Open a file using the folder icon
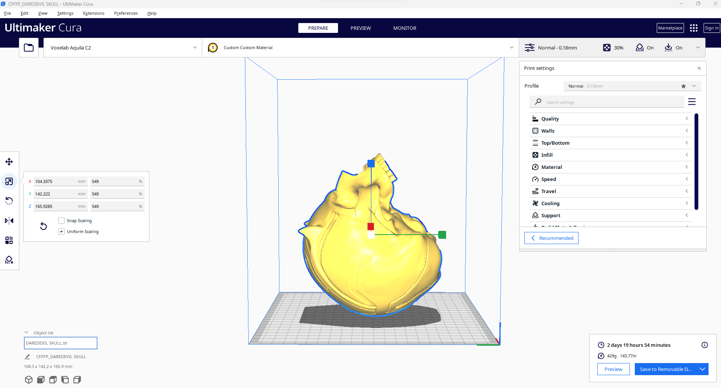721x388 pixels. (29, 47)
